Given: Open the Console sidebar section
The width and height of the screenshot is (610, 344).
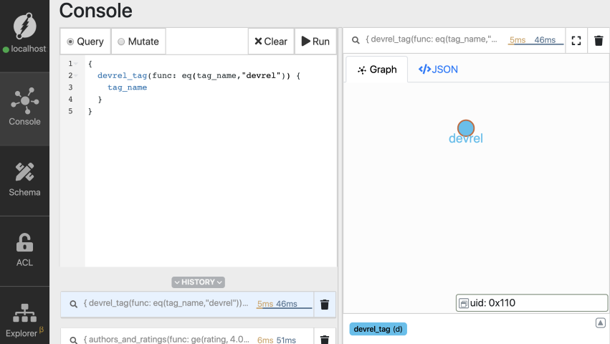Looking at the screenshot, I should pyautogui.click(x=24, y=107).
